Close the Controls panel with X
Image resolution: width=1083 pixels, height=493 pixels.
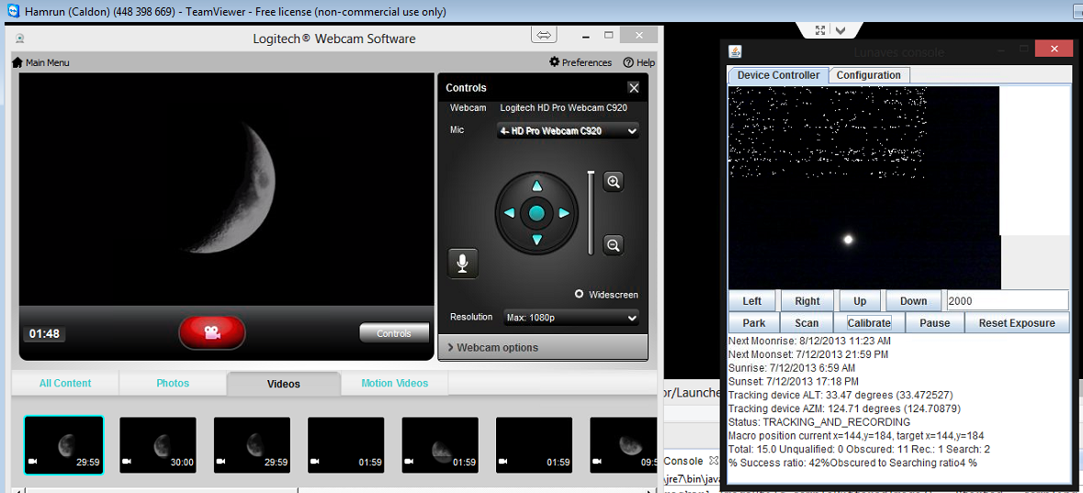click(634, 87)
